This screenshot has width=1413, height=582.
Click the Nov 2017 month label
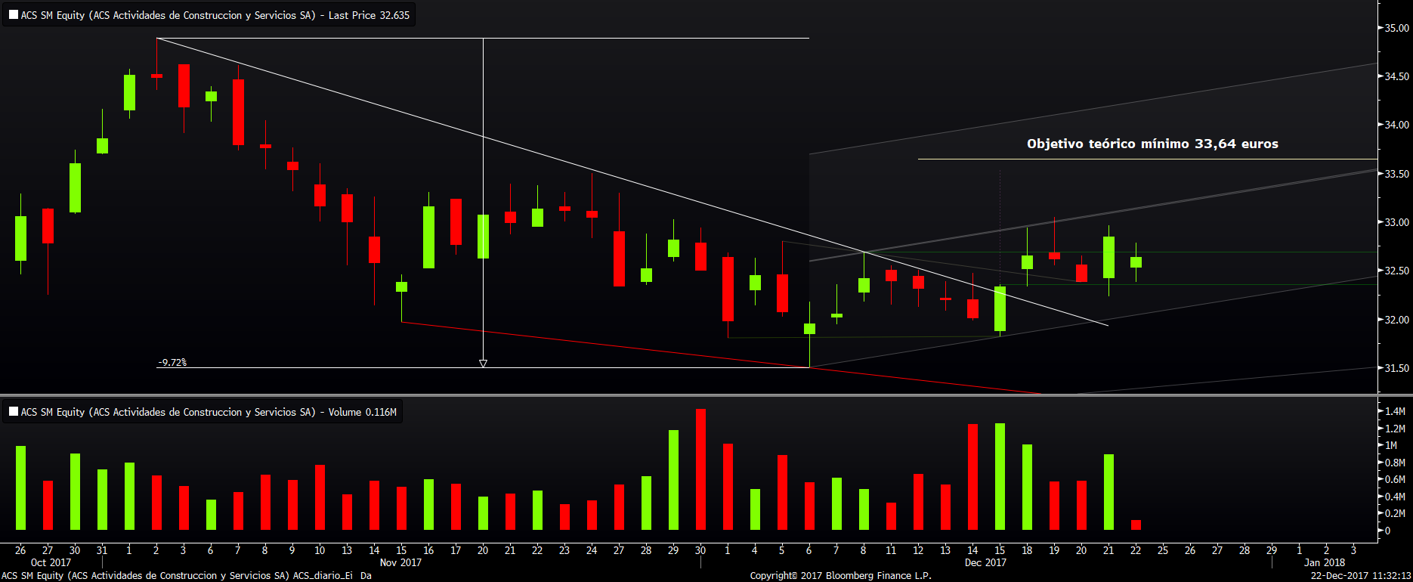(400, 562)
